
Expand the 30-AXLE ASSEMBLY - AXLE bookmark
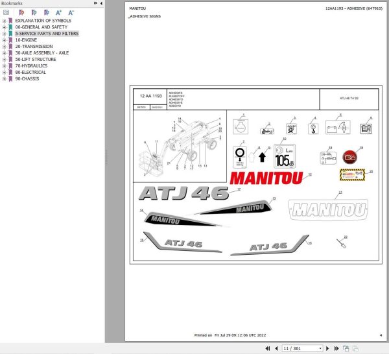[4, 53]
